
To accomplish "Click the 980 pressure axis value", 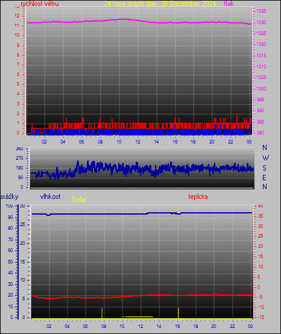I will tap(260, 133).
